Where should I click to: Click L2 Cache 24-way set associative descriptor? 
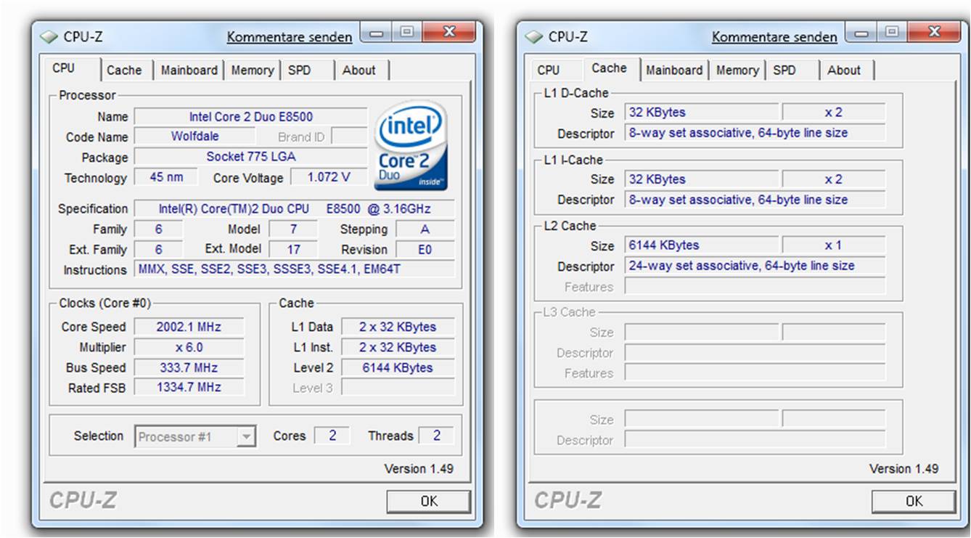point(755,266)
